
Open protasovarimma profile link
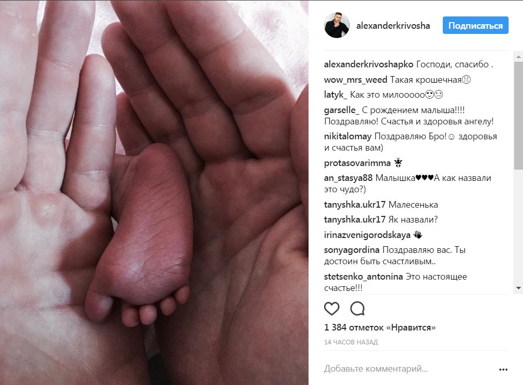[x=357, y=163]
